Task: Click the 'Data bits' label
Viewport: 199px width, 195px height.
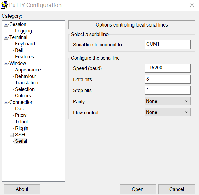Action: pyautogui.click(x=82, y=80)
